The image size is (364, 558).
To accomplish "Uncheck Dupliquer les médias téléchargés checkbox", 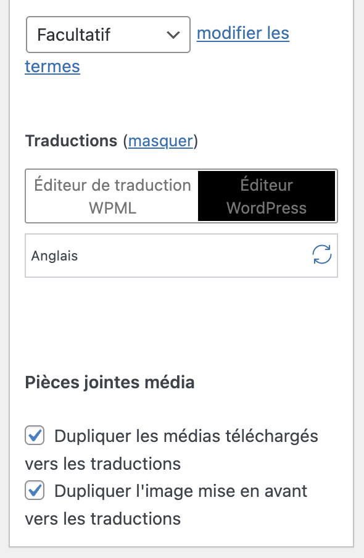I will [35, 435].
